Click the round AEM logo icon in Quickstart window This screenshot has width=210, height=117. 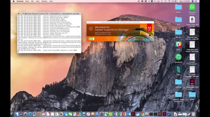coord(91,29)
